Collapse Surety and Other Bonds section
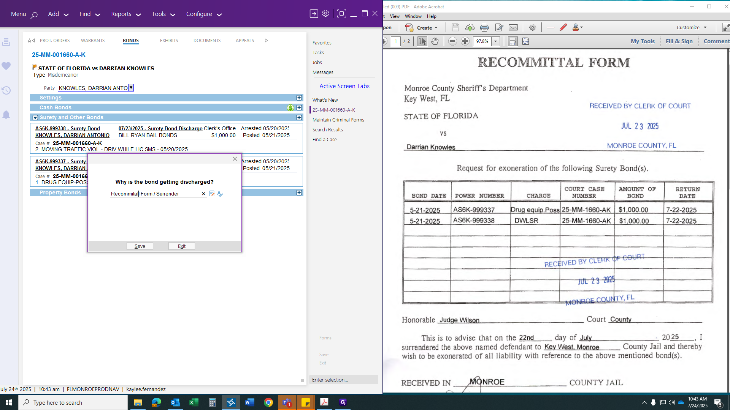Screen dimensions: 730x410 tap(35, 118)
